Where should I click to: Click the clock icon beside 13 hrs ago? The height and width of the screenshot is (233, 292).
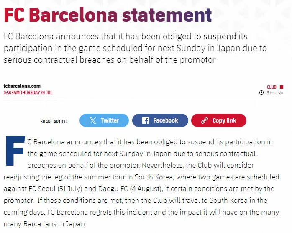point(261,92)
